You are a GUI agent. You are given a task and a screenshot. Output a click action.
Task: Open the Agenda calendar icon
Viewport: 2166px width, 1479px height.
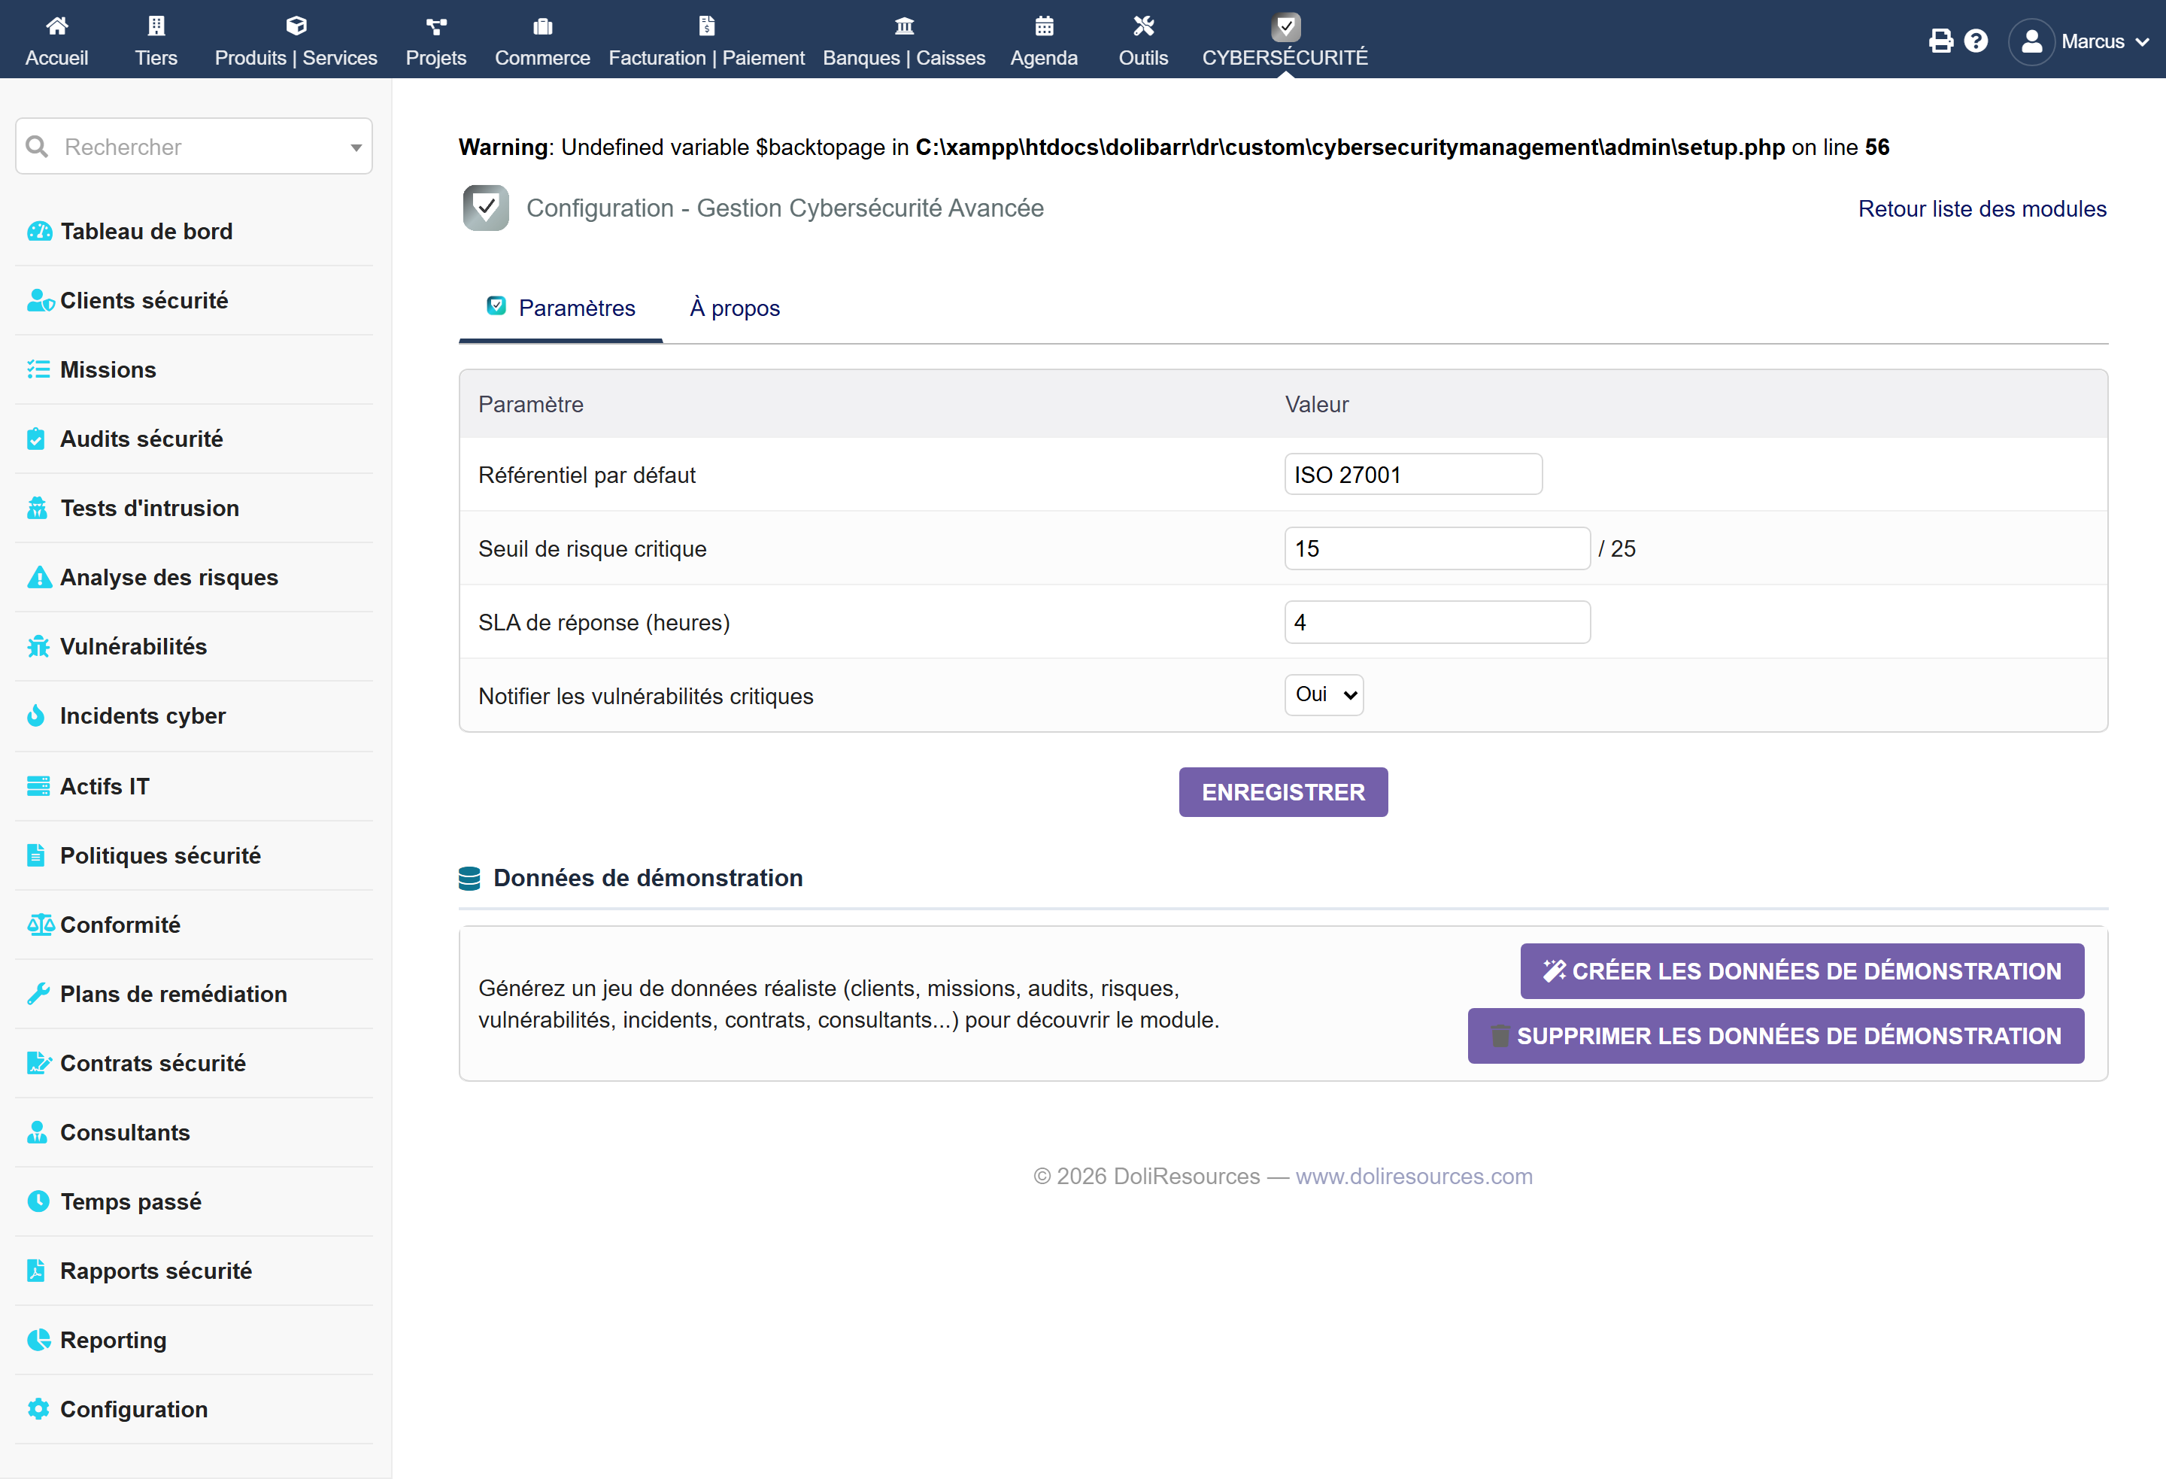point(1044,26)
